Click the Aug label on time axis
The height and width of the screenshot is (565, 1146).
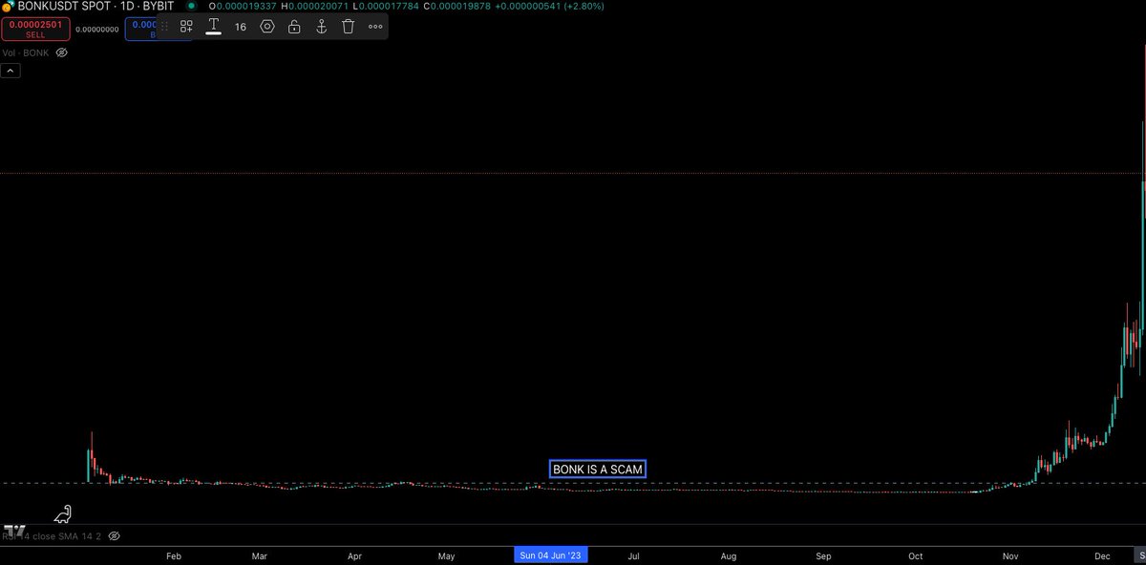click(x=729, y=555)
